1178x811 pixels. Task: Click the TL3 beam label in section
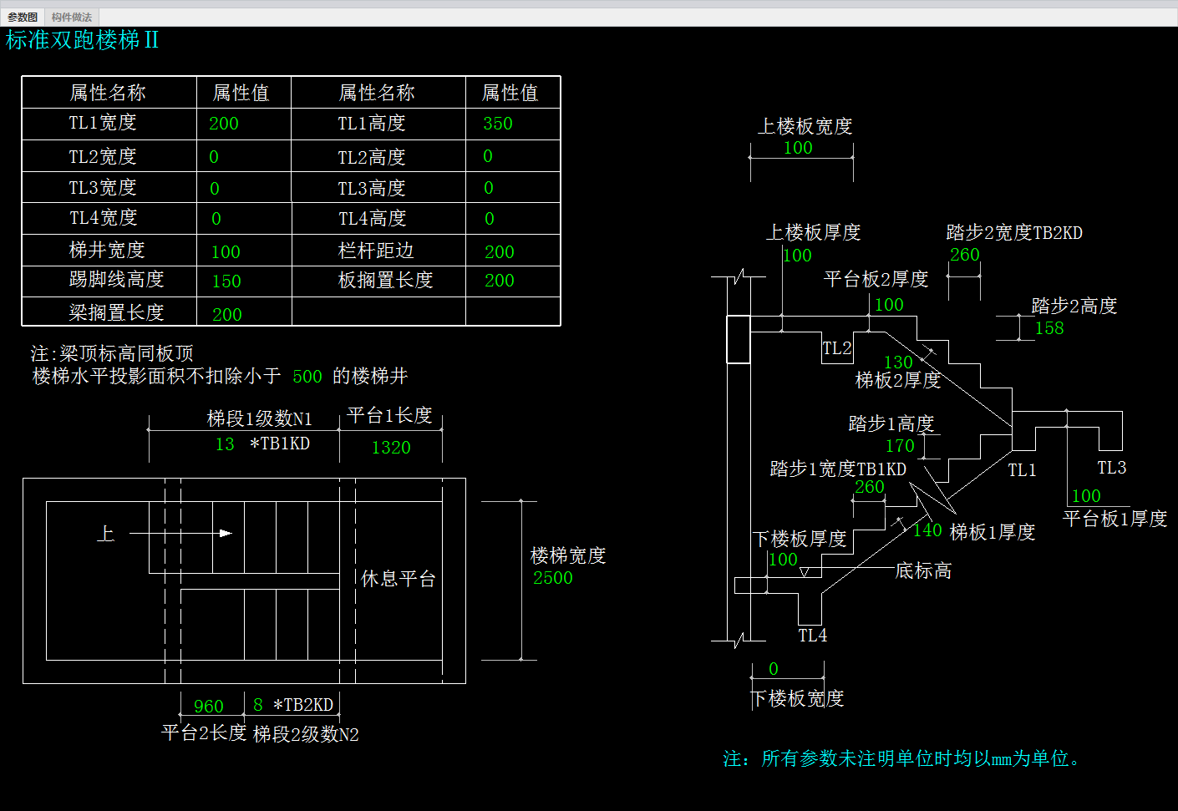(x=1112, y=468)
